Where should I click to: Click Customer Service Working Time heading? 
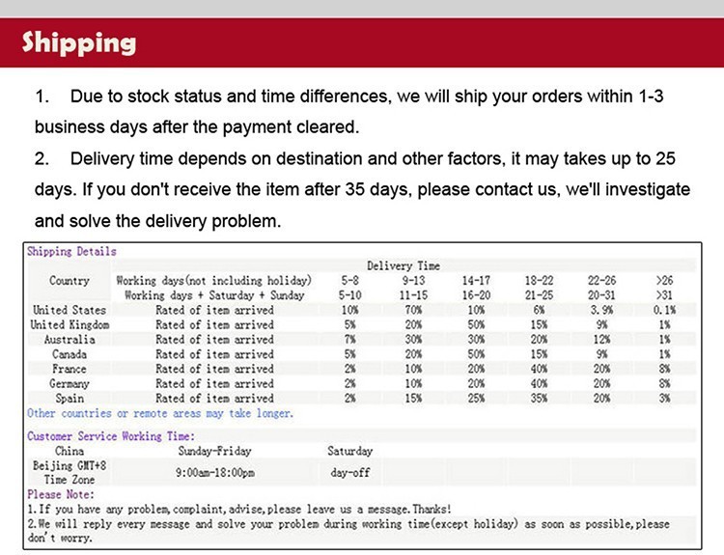tap(111, 436)
